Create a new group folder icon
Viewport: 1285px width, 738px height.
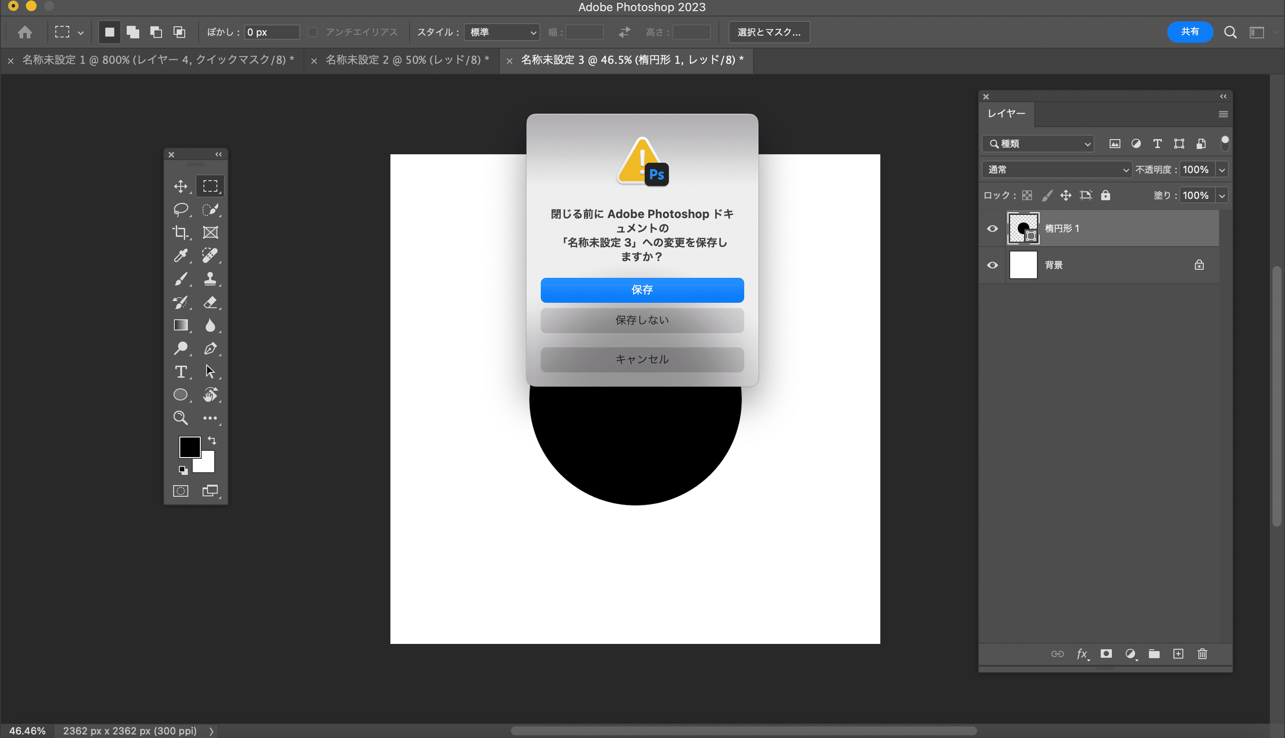coord(1154,654)
